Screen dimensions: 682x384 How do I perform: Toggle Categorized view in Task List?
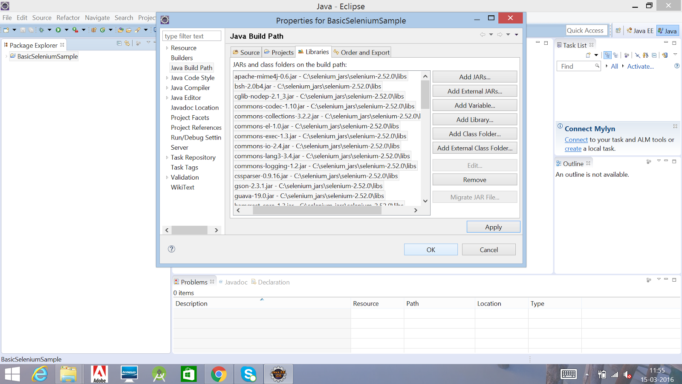pos(607,55)
